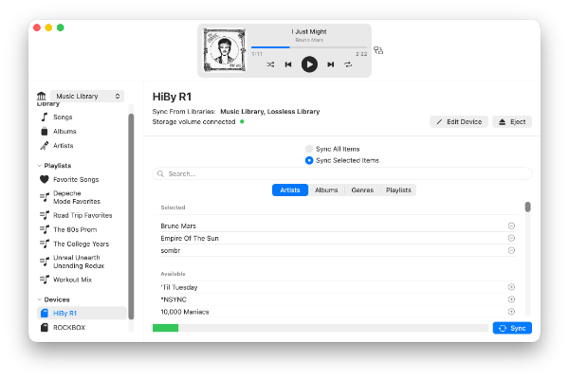
Task: Open the Music Library selector dropdown
Action: click(87, 96)
